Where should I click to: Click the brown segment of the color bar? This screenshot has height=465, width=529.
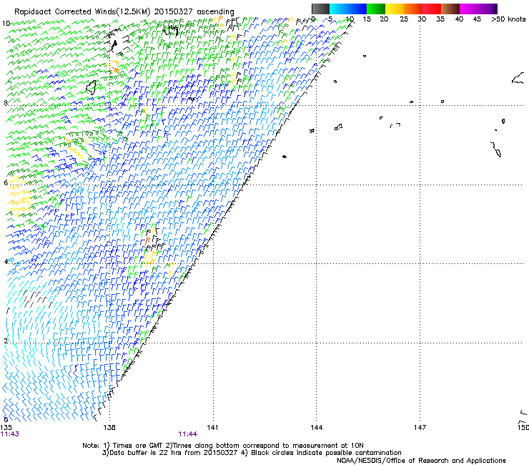click(x=450, y=9)
